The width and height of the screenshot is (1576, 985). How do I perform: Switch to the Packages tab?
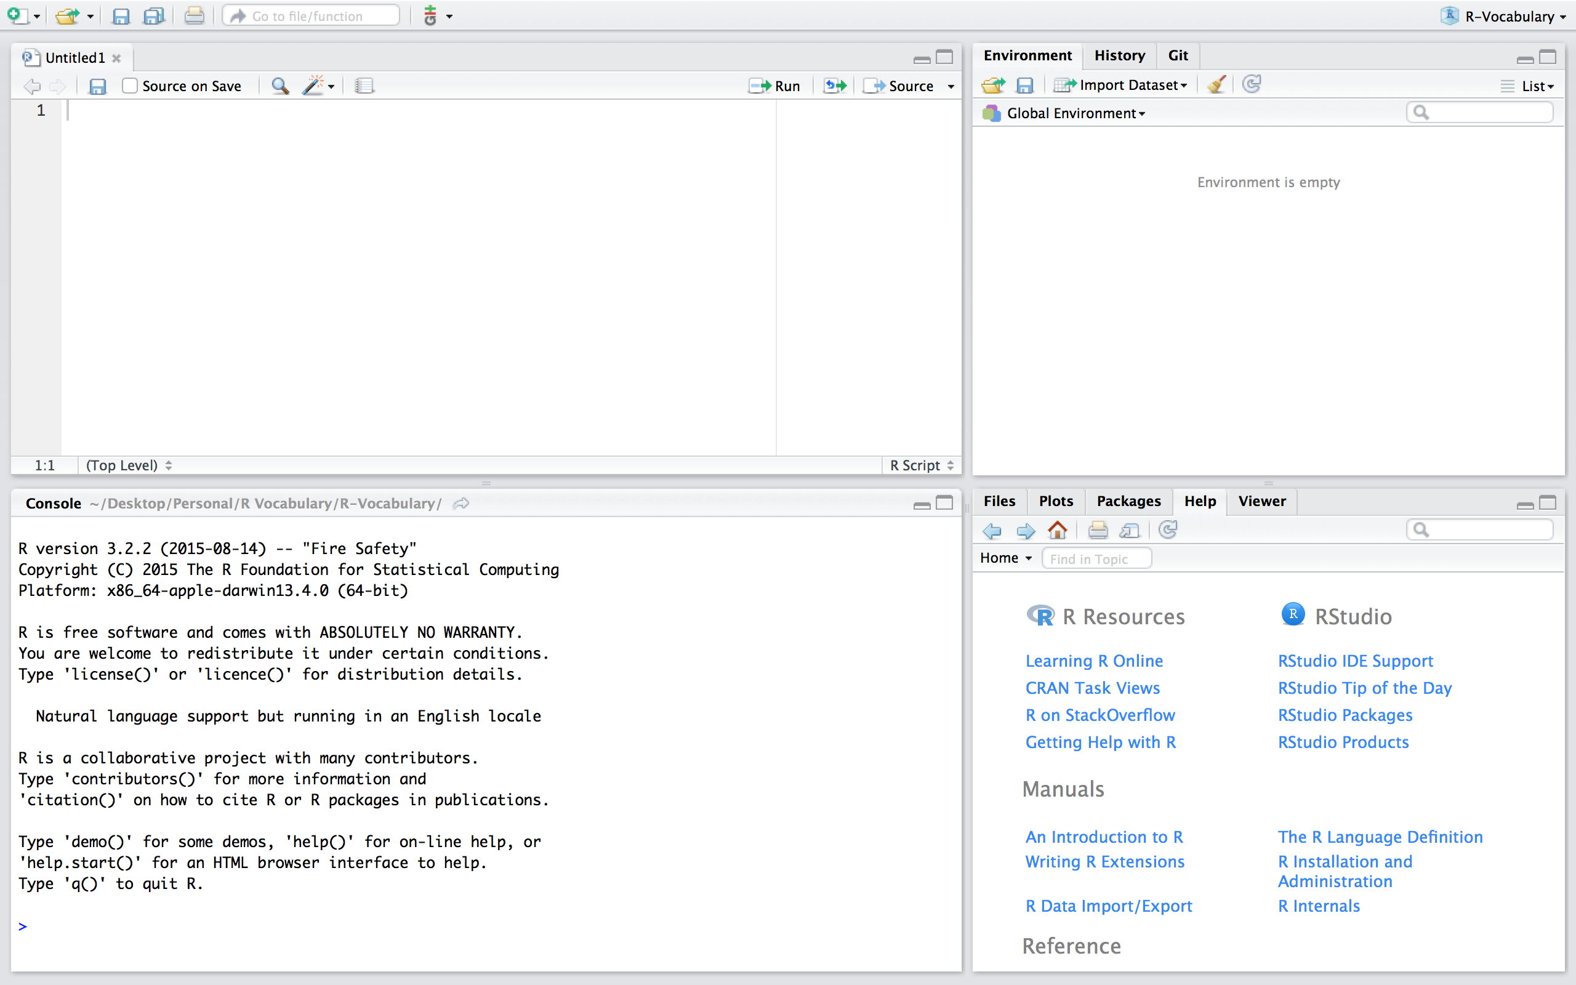1128,501
